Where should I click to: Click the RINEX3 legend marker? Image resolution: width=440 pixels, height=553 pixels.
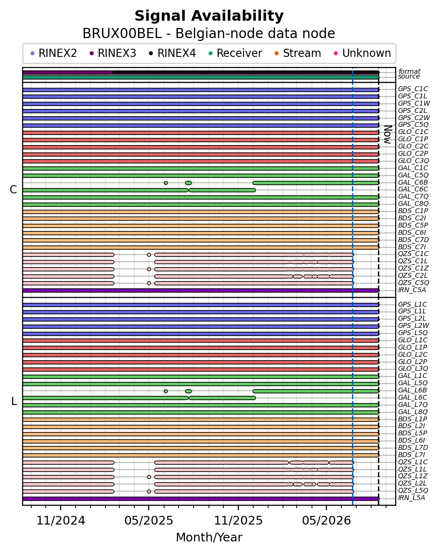[92, 53]
